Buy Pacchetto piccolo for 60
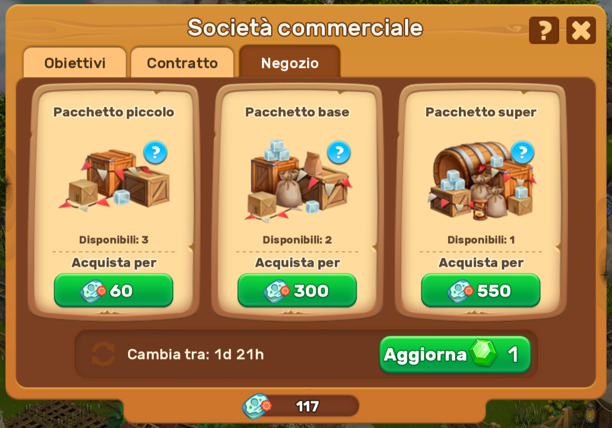Viewport: 612px width, 428px height. (113, 290)
